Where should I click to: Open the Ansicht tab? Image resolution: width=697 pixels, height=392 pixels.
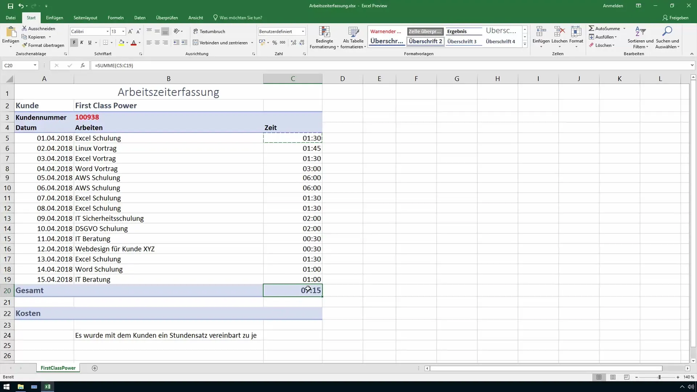point(196,17)
